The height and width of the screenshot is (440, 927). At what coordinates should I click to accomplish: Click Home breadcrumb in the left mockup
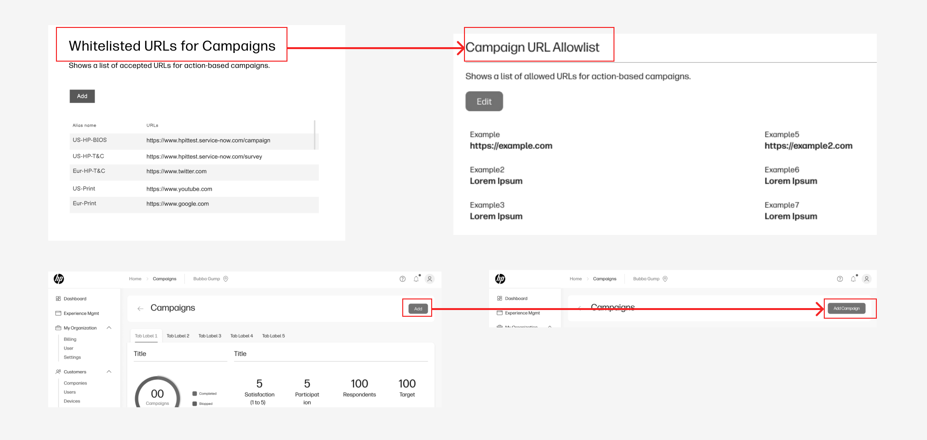[x=135, y=279]
